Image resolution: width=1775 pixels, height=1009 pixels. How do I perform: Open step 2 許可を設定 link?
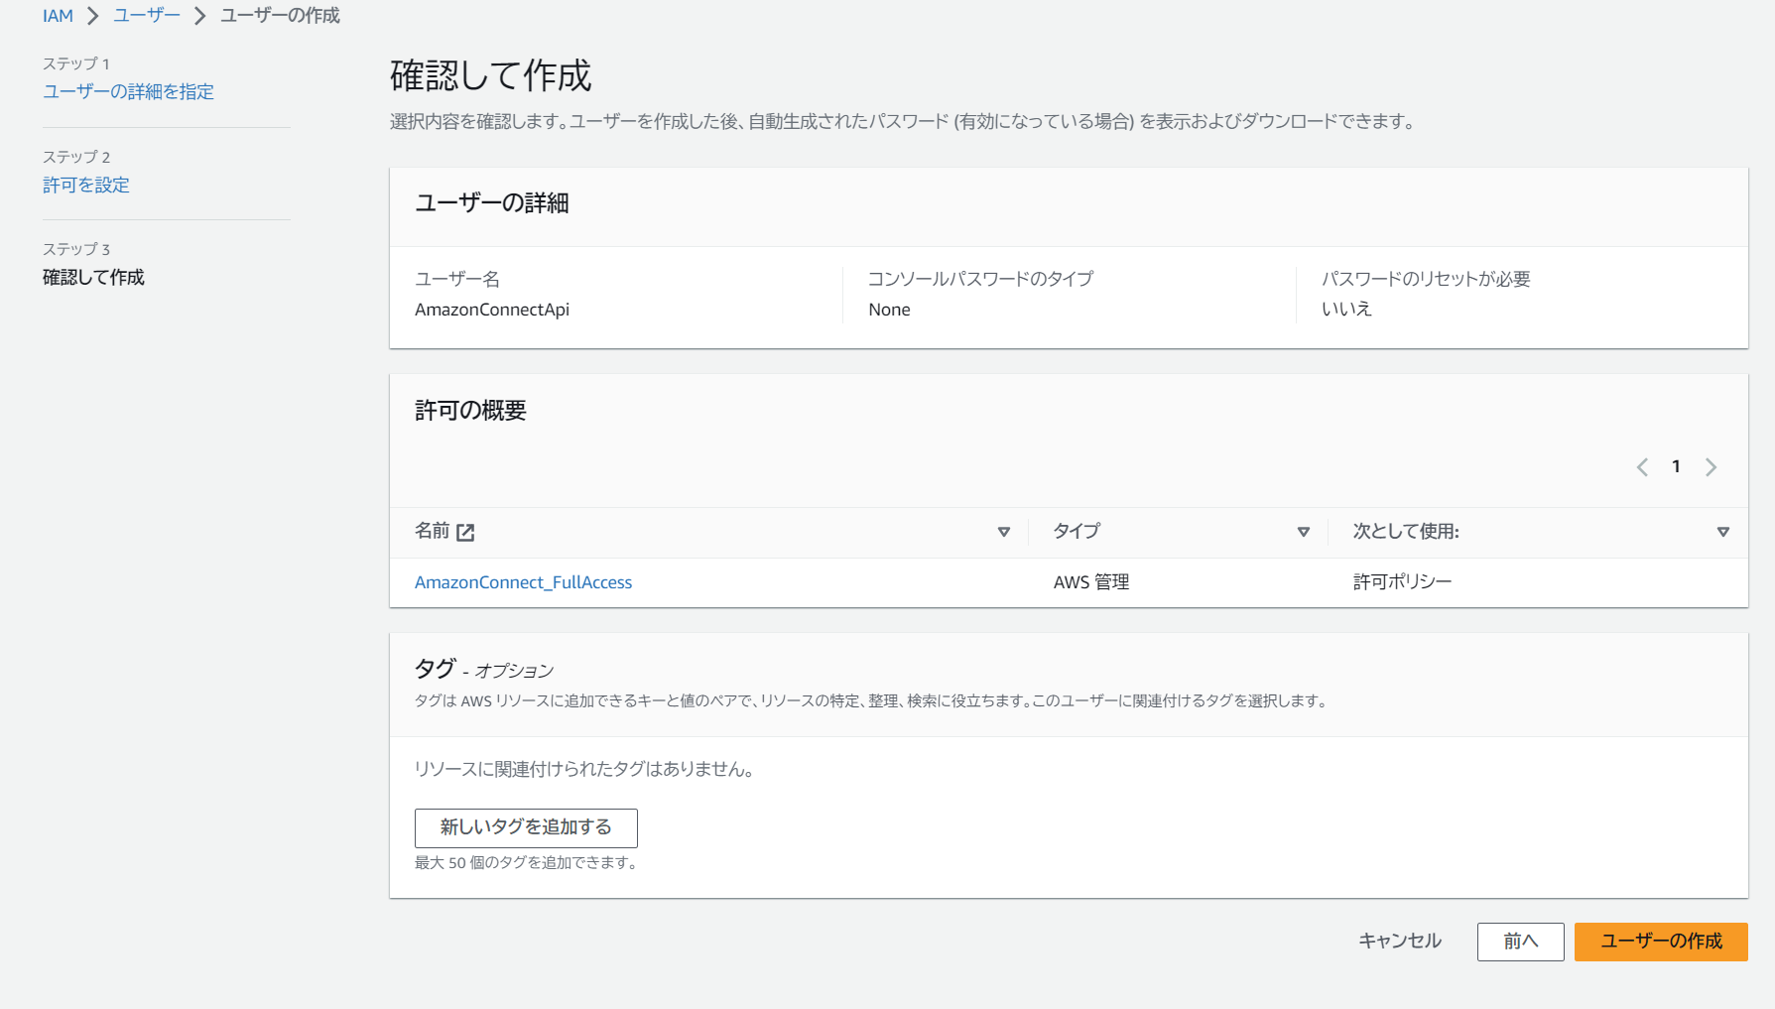[86, 185]
